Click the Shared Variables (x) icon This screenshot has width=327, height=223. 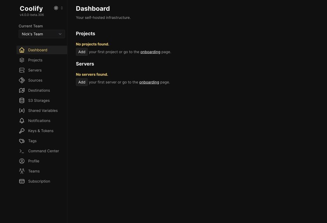click(x=22, y=111)
